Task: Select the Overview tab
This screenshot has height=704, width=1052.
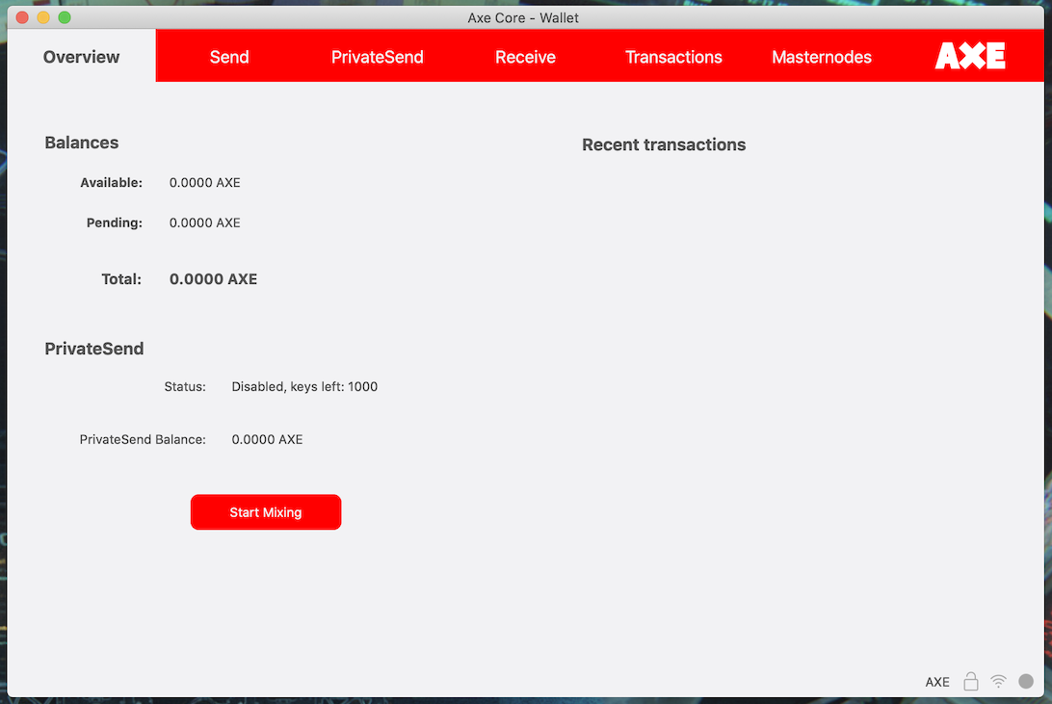Action: [81, 57]
